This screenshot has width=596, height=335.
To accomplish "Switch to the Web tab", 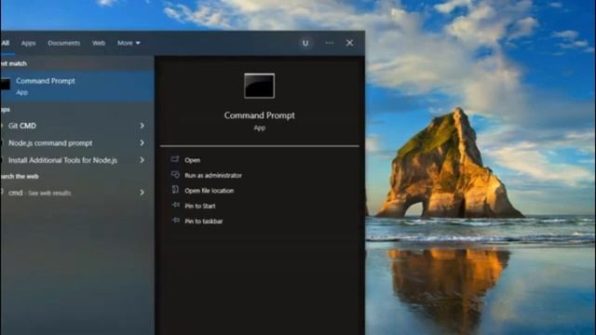I will [x=99, y=43].
